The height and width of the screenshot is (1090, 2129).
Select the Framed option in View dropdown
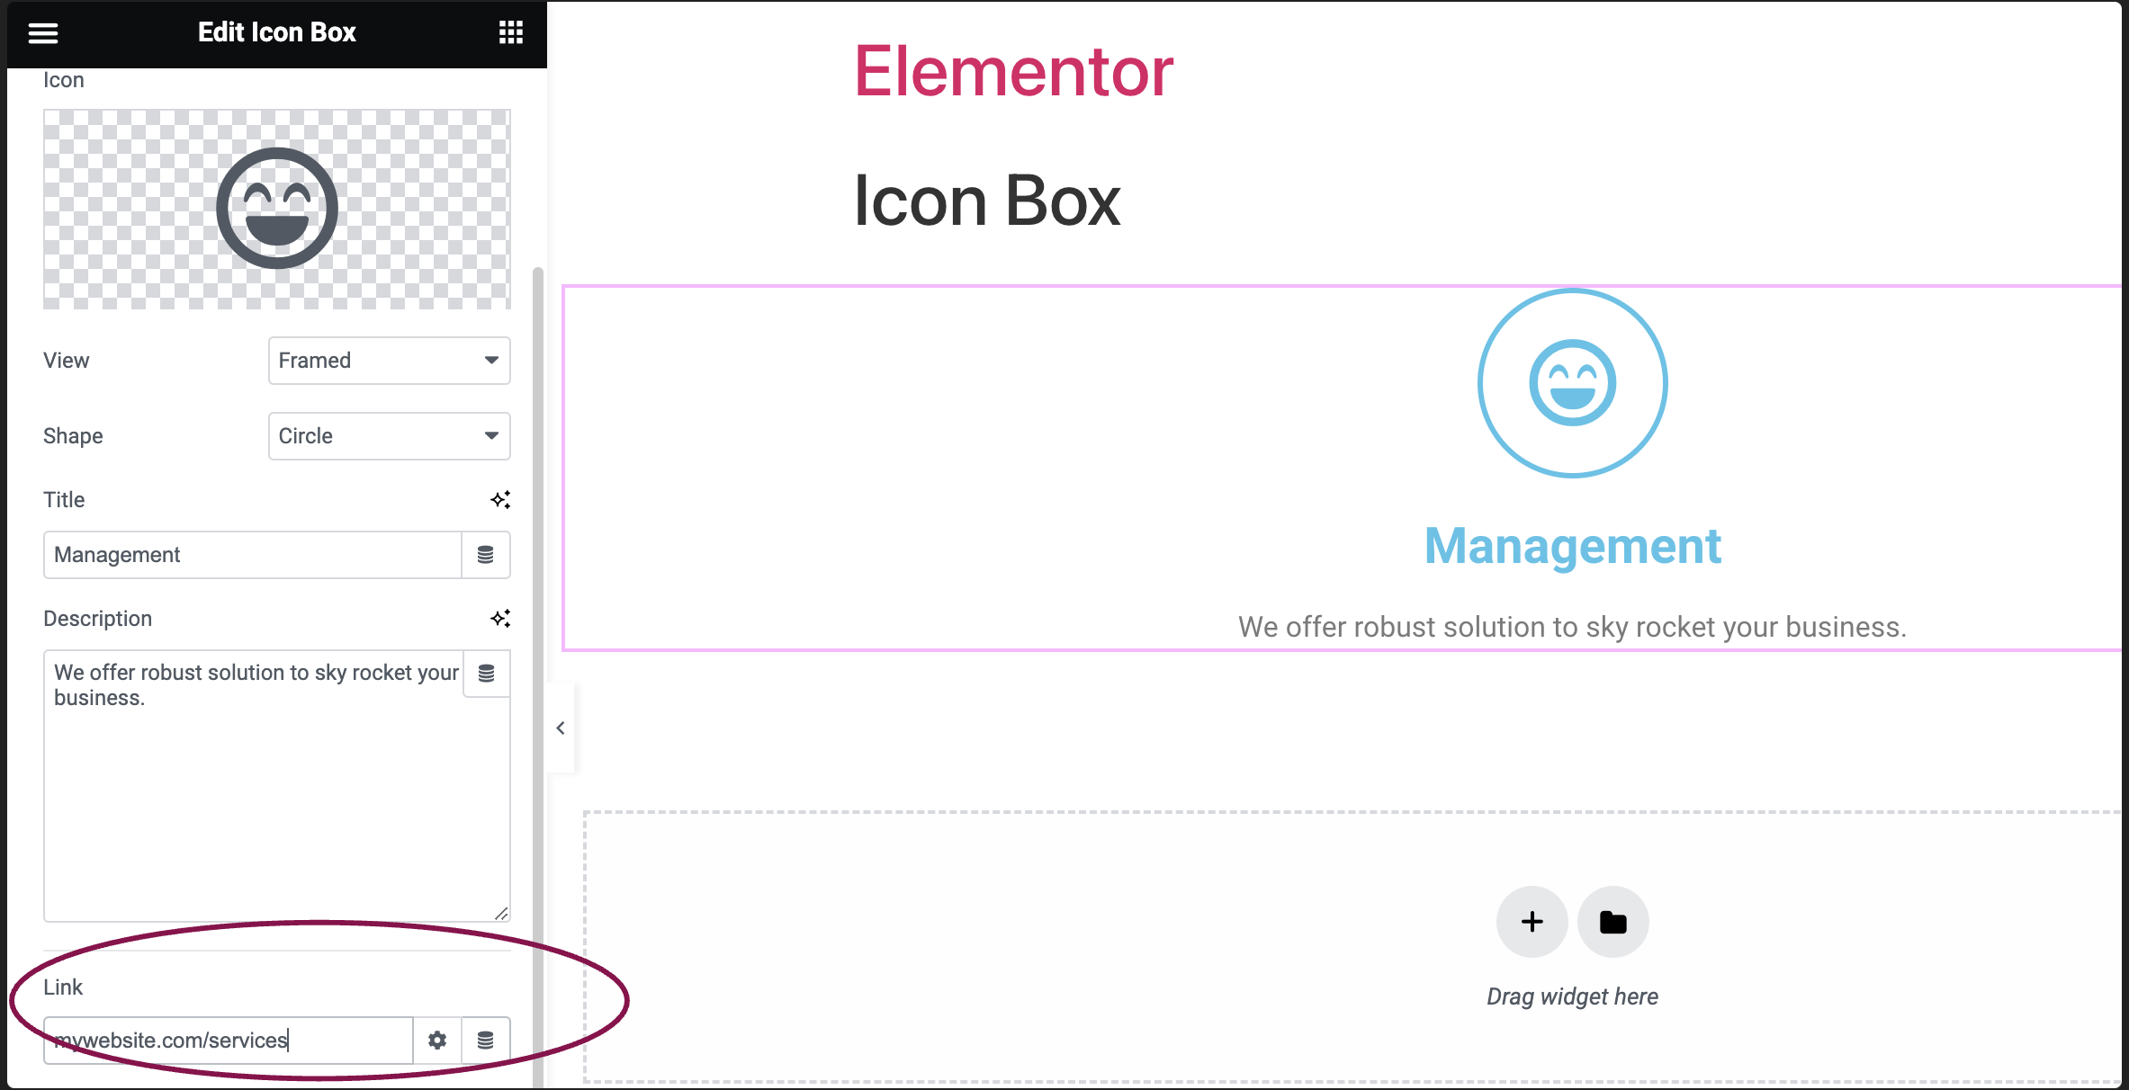pyautogui.click(x=390, y=362)
